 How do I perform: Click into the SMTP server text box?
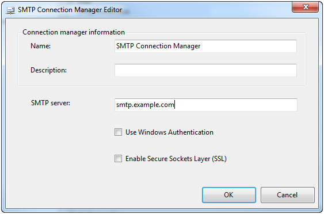tap(206, 105)
